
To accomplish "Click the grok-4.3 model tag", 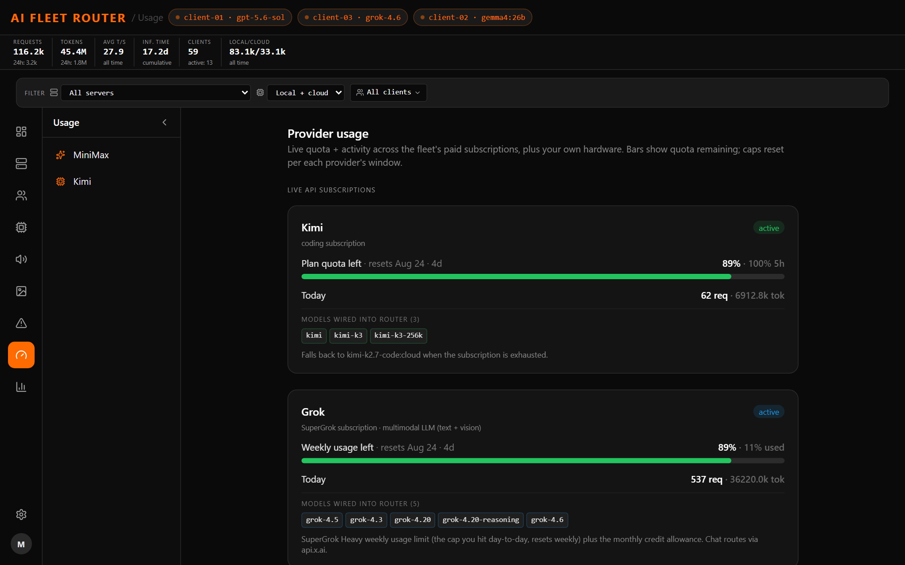I will tap(366, 520).
